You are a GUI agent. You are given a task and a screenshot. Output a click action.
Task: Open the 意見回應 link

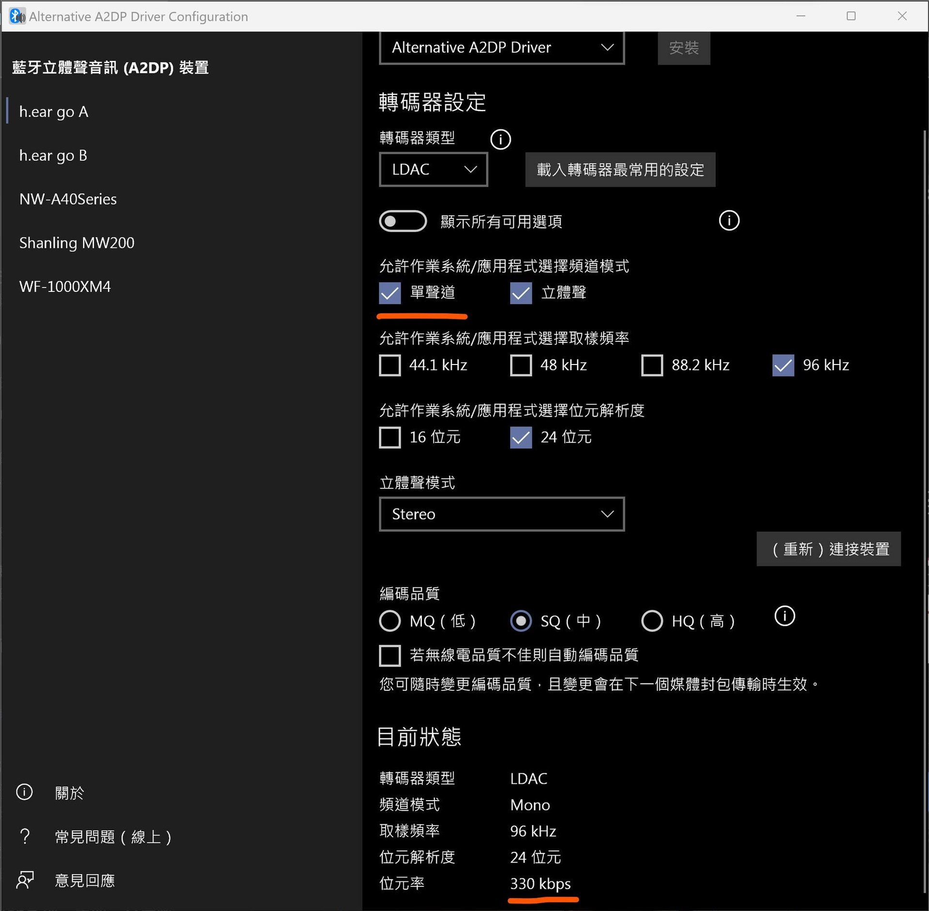coord(85,880)
